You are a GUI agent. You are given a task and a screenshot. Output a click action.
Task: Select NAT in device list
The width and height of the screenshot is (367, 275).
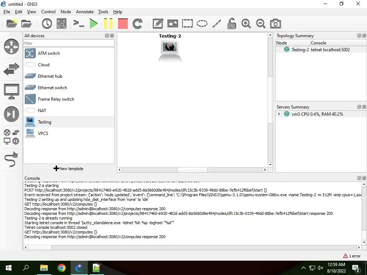[x=69, y=111]
